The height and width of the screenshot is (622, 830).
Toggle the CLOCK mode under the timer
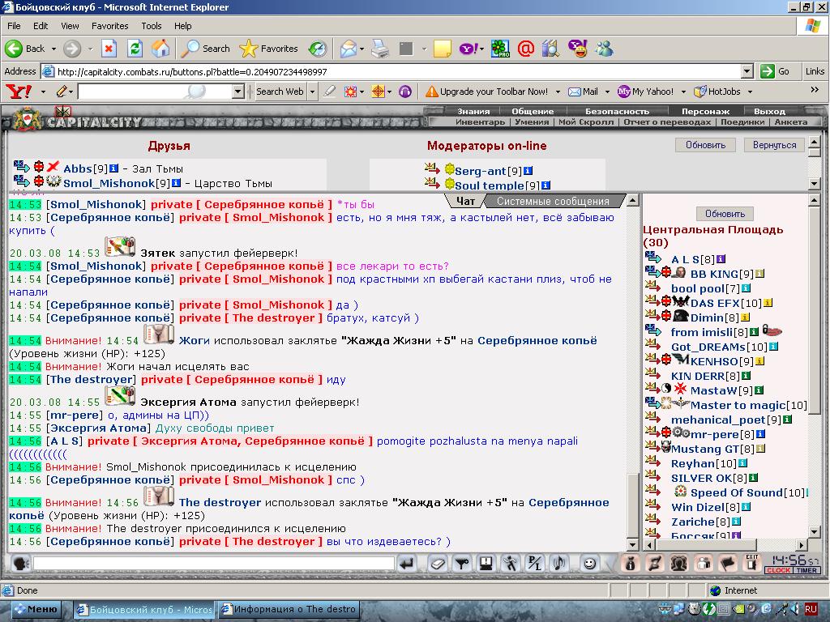777,570
